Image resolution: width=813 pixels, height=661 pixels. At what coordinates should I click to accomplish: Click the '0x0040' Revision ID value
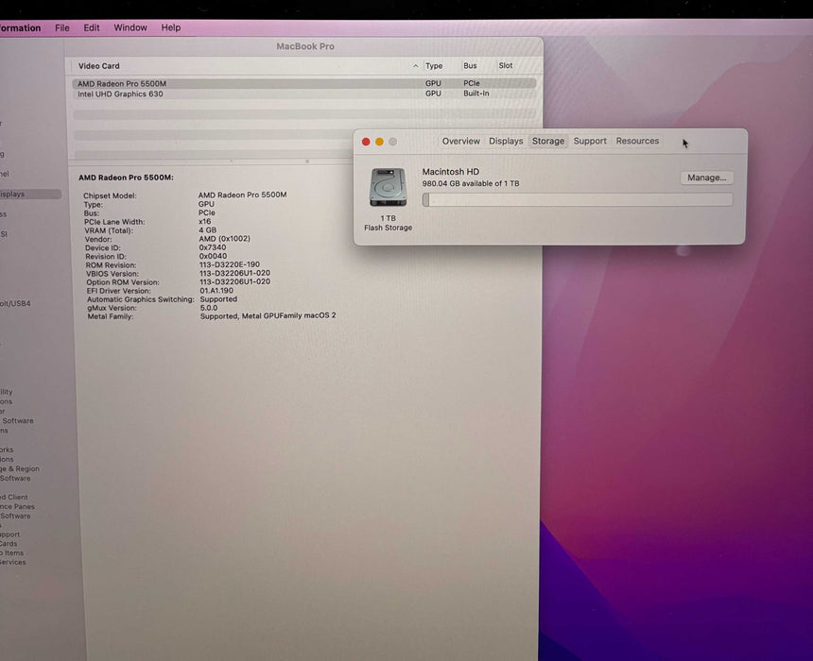coord(213,256)
